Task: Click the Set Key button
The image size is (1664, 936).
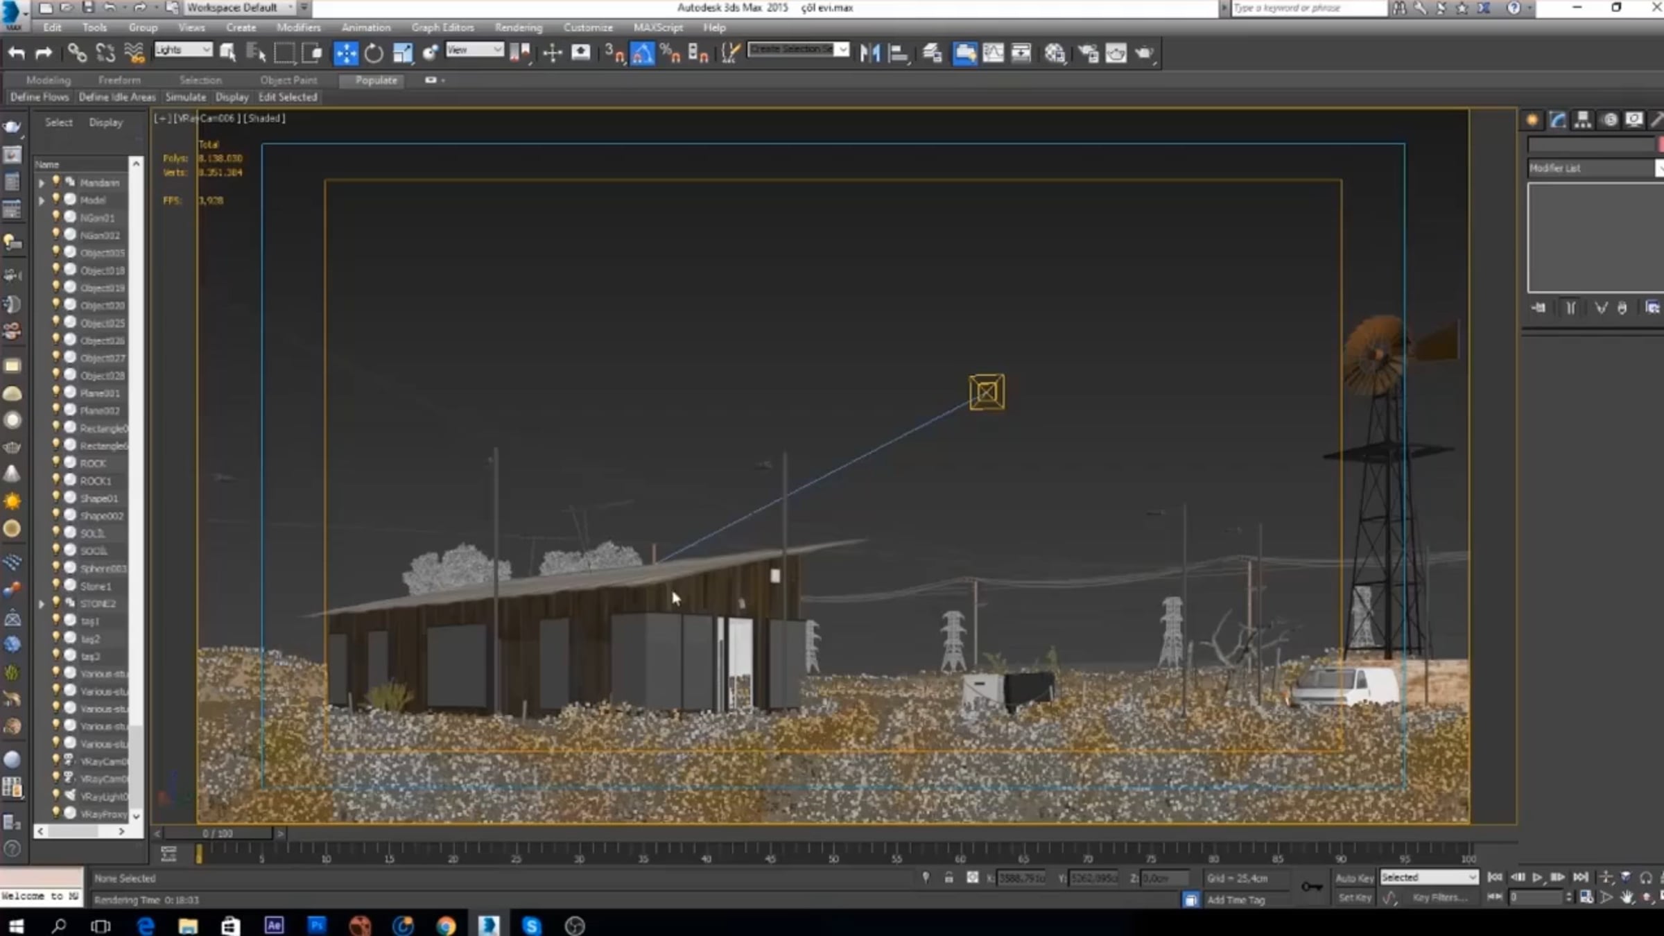Action: click(x=1354, y=898)
